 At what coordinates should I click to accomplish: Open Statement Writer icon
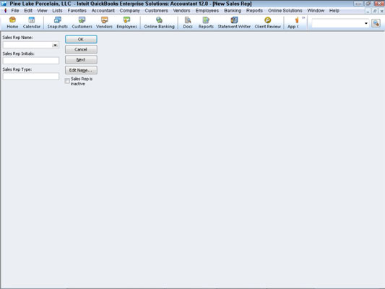234,23
